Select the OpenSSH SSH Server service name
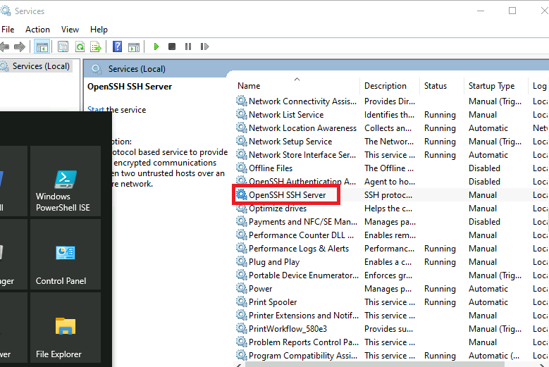The width and height of the screenshot is (549, 367). (x=287, y=195)
